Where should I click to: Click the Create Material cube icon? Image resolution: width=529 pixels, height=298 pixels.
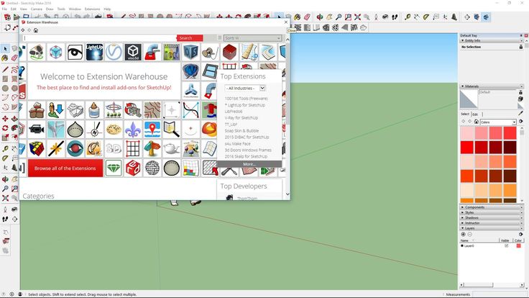(x=521, y=99)
